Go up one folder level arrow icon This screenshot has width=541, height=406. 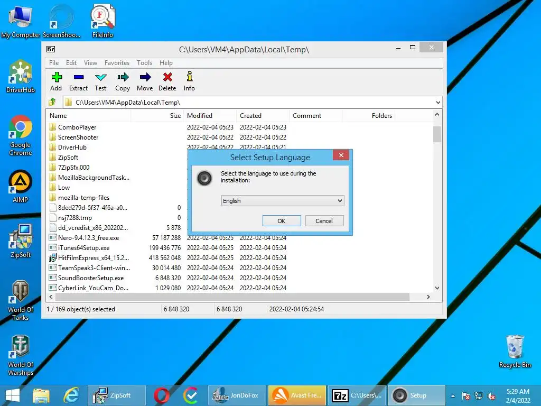pos(52,102)
